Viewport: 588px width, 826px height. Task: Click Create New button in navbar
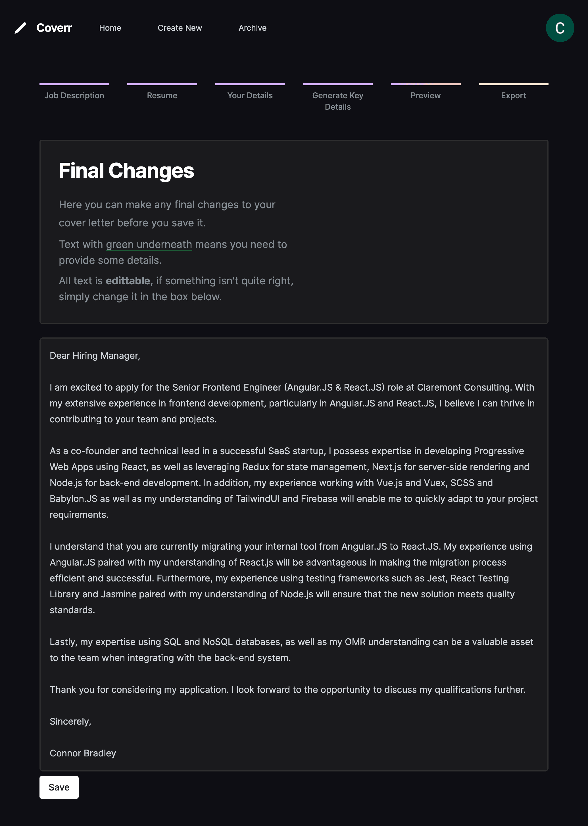coord(180,27)
